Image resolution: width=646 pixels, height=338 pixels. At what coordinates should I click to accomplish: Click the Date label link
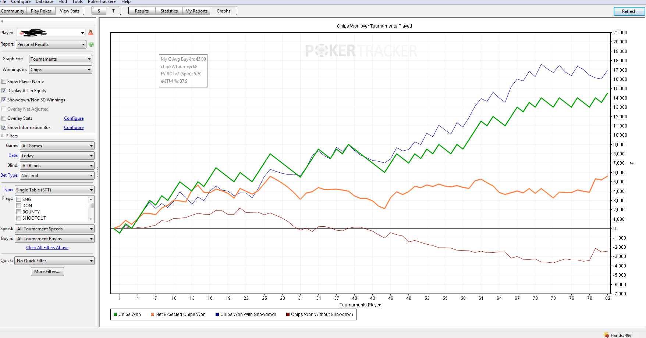tap(13, 155)
